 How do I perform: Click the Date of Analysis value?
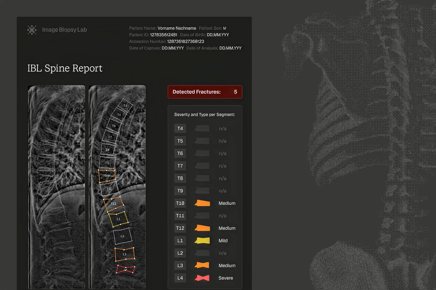230,48
